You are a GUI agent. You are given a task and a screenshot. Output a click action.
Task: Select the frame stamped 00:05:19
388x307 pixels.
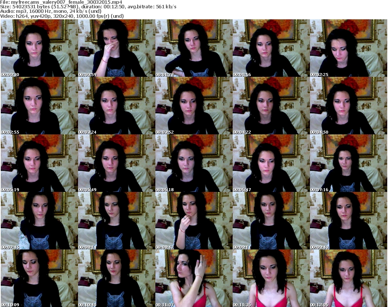pyautogui.click(x=39, y=163)
